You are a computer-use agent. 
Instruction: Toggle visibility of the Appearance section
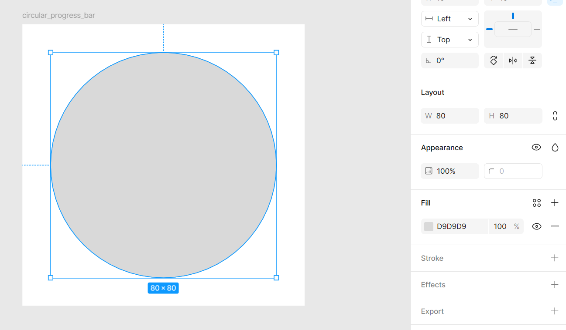click(536, 147)
